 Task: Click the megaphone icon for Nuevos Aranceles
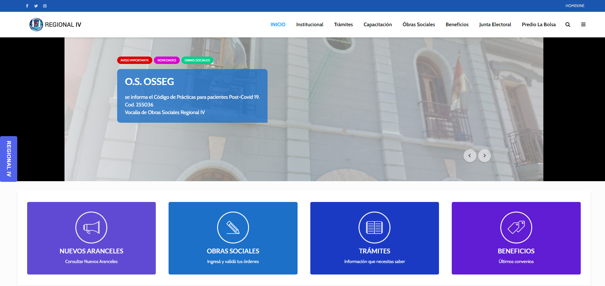tap(91, 228)
